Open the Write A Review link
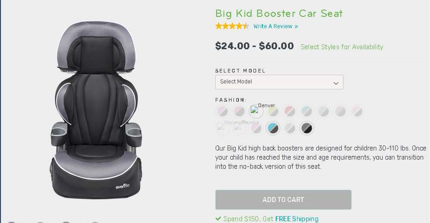 tap(276, 26)
